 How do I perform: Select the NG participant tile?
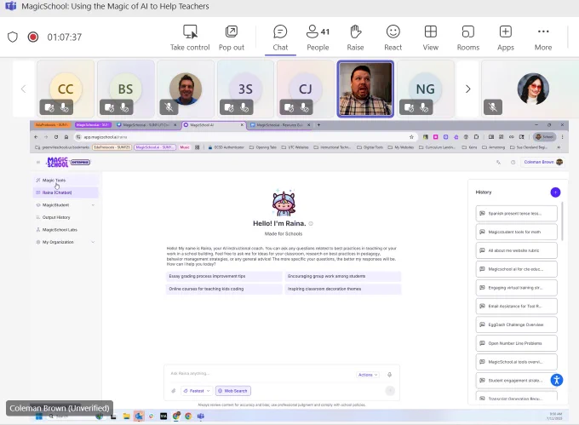click(x=426, y=89)
